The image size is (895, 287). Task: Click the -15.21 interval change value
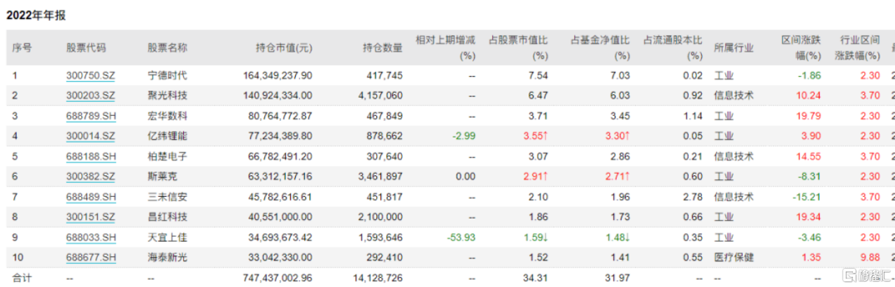tap(806, 196)
